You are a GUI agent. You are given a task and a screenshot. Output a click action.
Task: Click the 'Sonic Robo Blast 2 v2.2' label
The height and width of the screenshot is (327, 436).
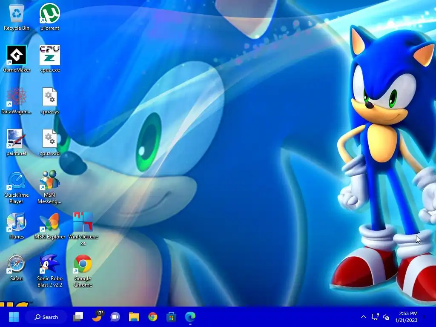50,281
